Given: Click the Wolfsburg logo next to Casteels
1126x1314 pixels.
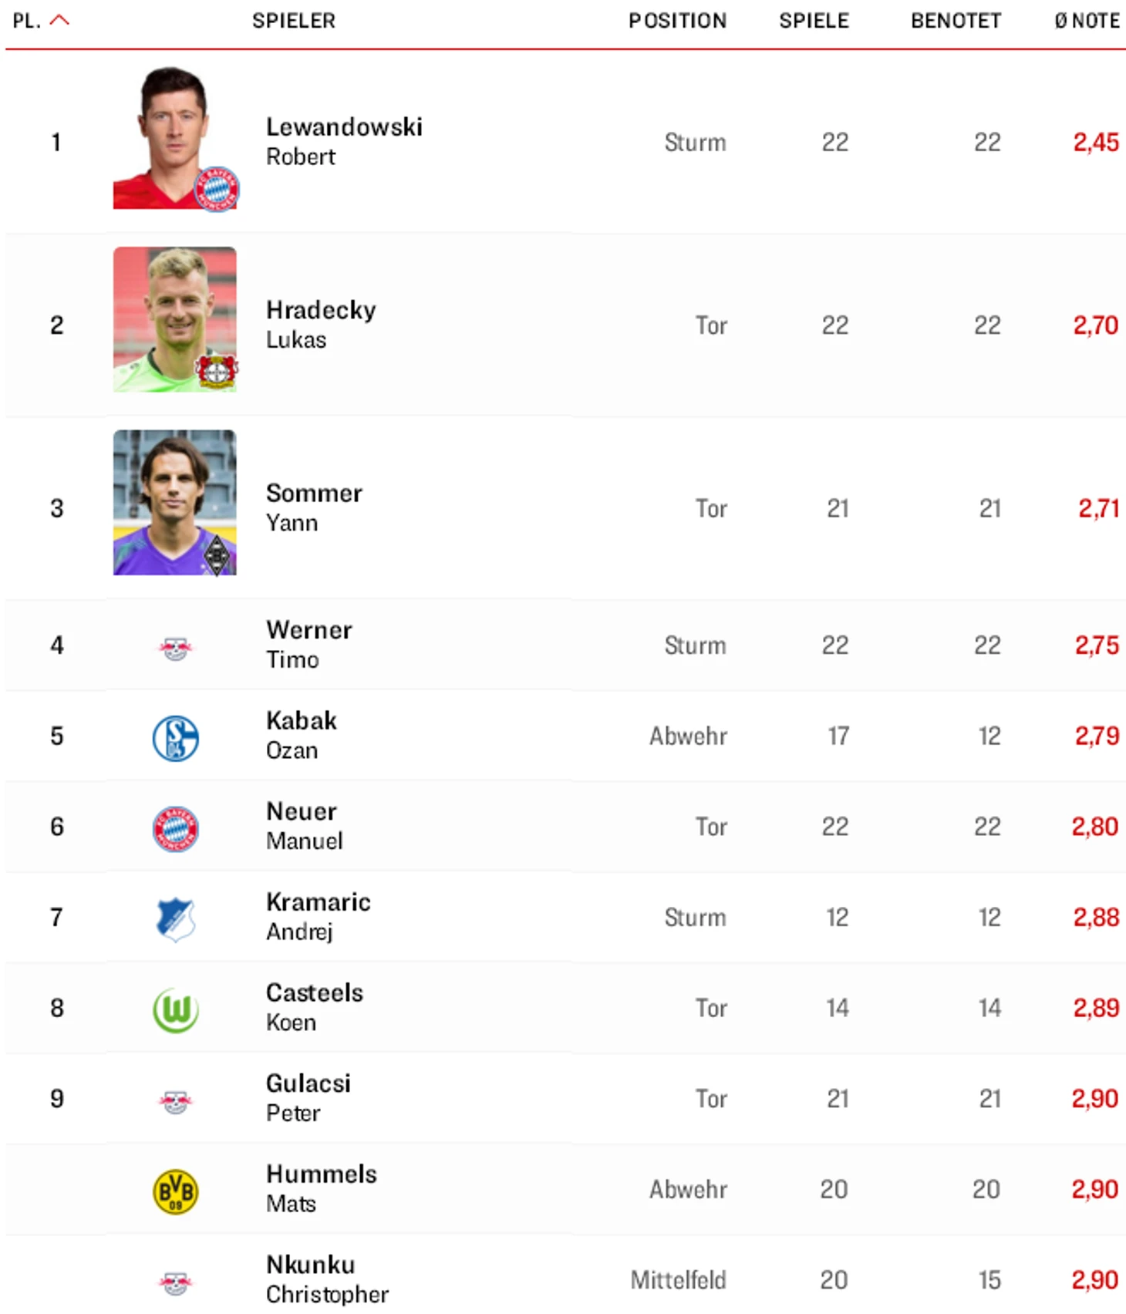Looking at the screenshot, I should (x=175, y=1010).
